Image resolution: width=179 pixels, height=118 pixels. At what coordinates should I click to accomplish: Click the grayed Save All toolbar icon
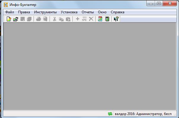[x=29, y=19]
